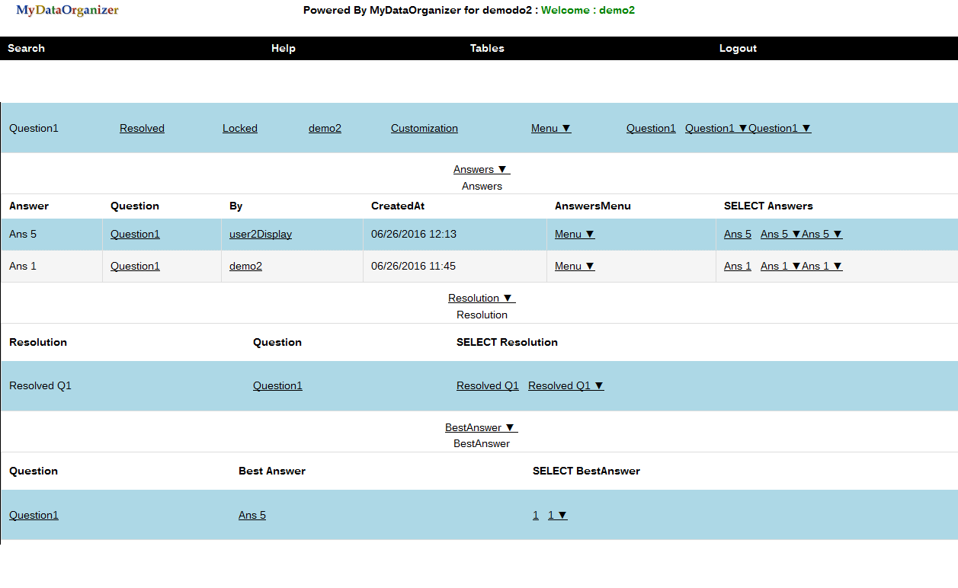Open the Help menu item
The image size is (958, 588).
pos(283,48)
